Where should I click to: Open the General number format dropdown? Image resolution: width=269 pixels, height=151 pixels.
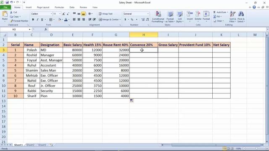(x=148, y=14)
